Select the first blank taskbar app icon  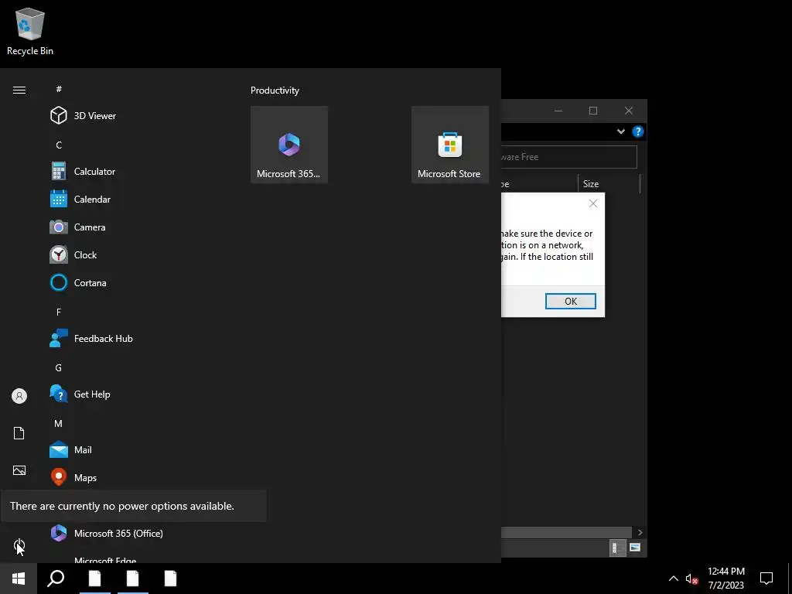(x=94, y=579)
